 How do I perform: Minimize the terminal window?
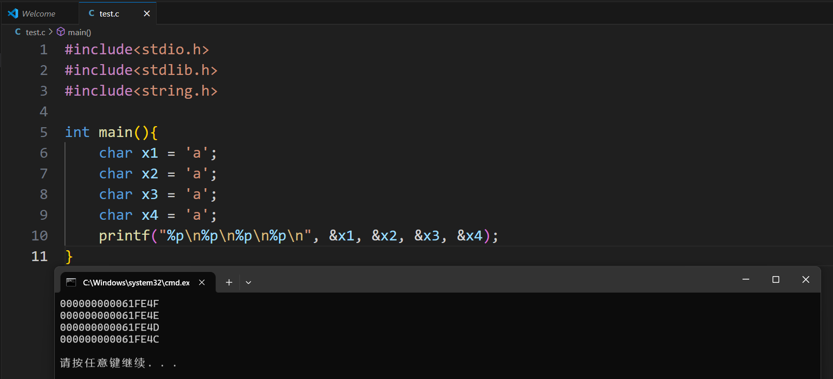click(x=746, y=280)
